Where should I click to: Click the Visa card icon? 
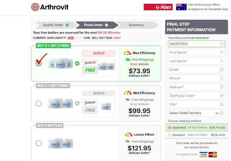click(x=203, y=155)
